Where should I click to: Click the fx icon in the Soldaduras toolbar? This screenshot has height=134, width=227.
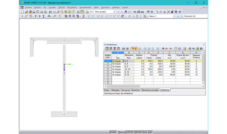point(194,48)
